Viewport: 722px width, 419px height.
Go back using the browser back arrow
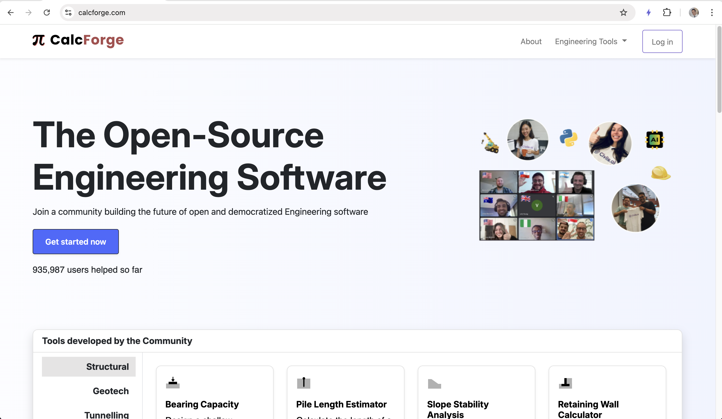[x=11, y=13]
